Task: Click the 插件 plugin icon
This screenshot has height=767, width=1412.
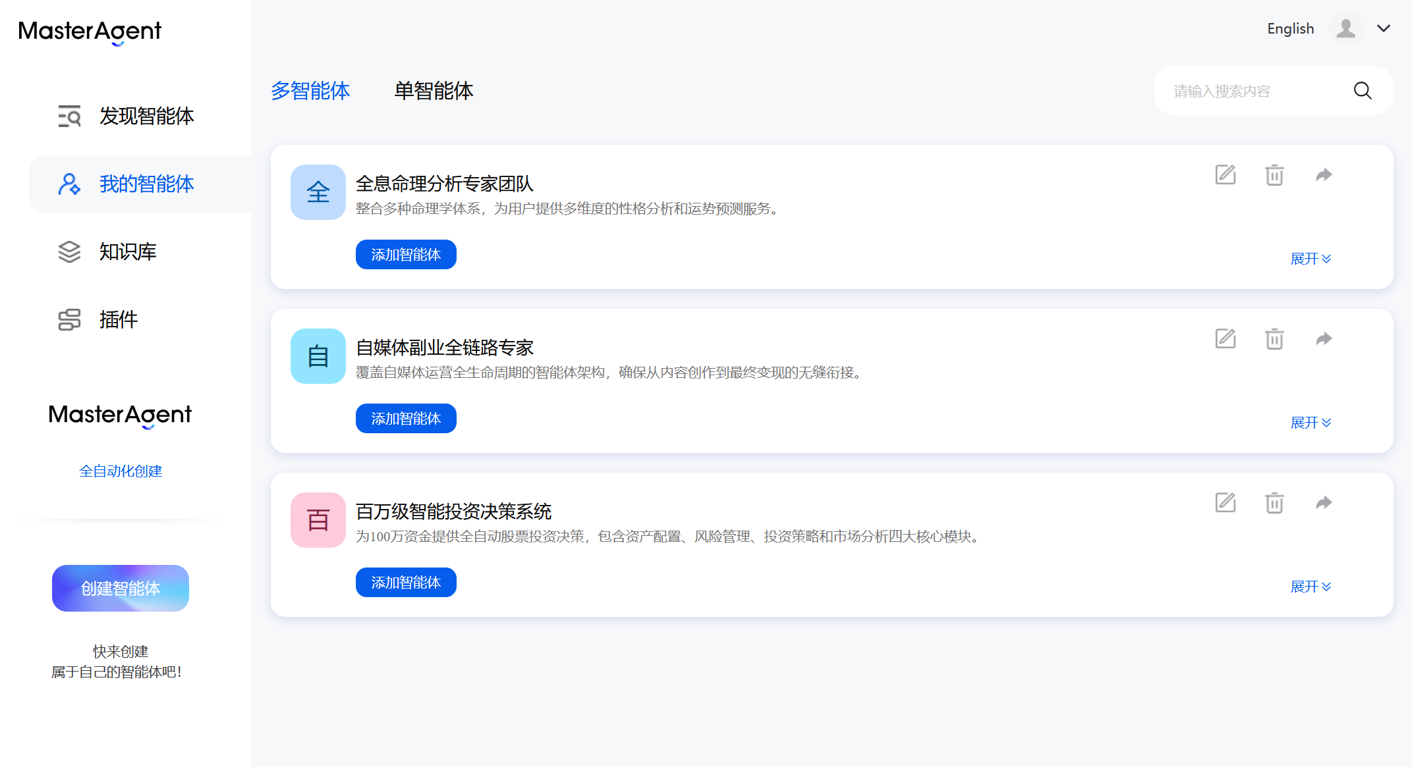Action: coord(69,319)
